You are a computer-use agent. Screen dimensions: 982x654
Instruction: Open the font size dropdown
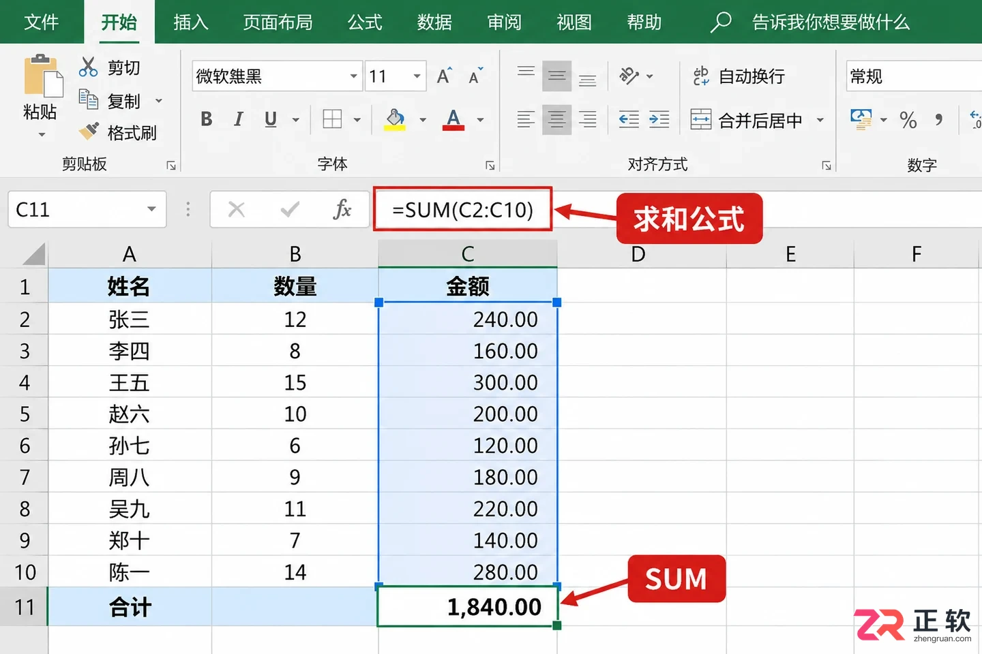417,76
